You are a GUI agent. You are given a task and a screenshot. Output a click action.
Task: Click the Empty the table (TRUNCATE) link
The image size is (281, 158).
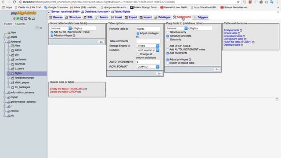tap(67, 89)
